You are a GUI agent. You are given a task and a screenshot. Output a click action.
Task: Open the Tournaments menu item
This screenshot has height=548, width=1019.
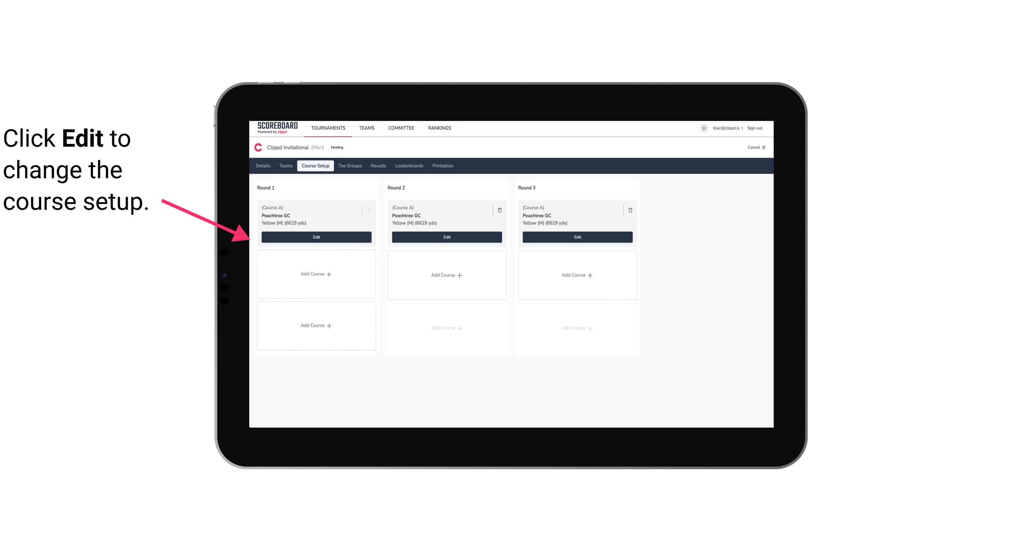pos(329,127)
